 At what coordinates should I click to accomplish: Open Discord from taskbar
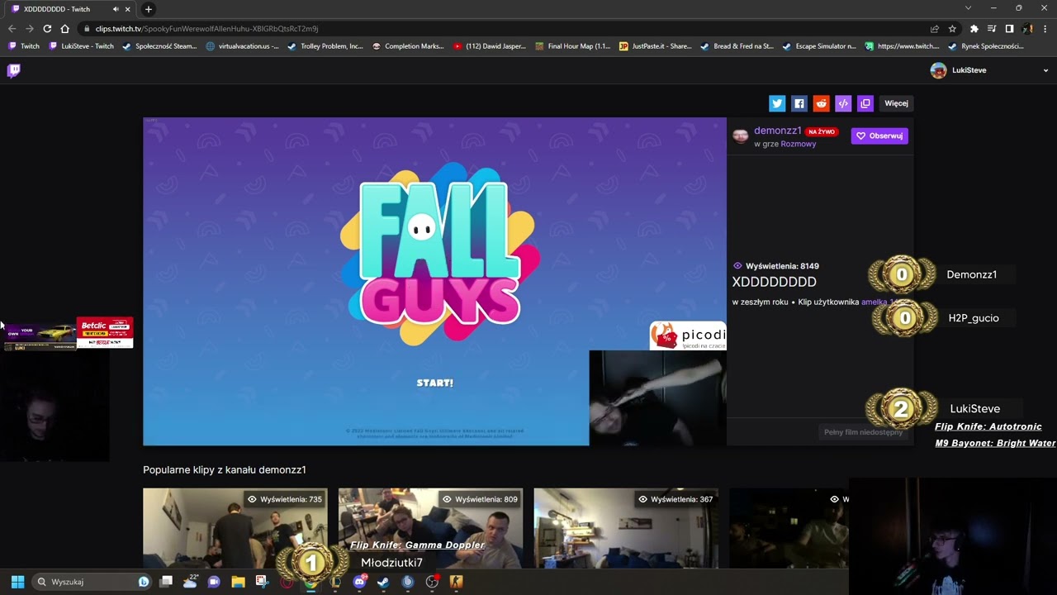pyautogui.click(x=359, y=582)
